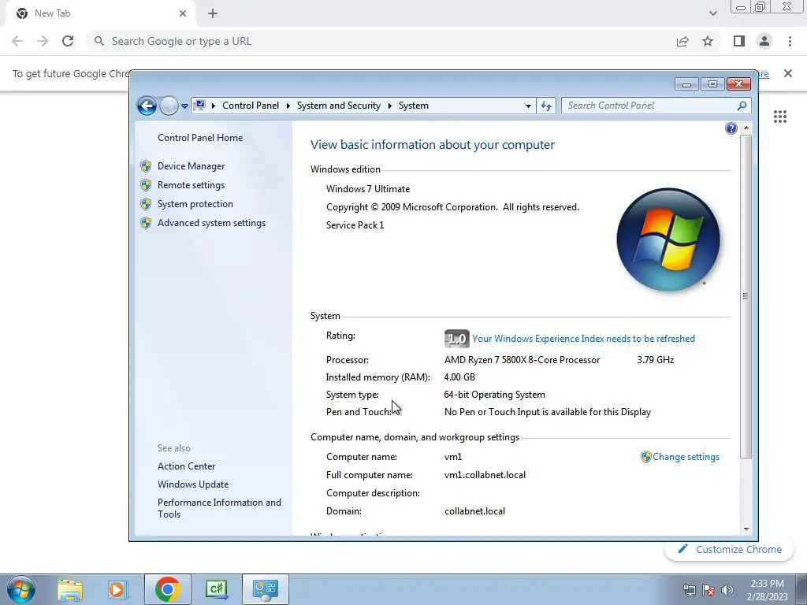This screenshot has height=605, width=807.
Task: Expand root arrow before Control Panel breadcrumb
Action: coord(214,106)
